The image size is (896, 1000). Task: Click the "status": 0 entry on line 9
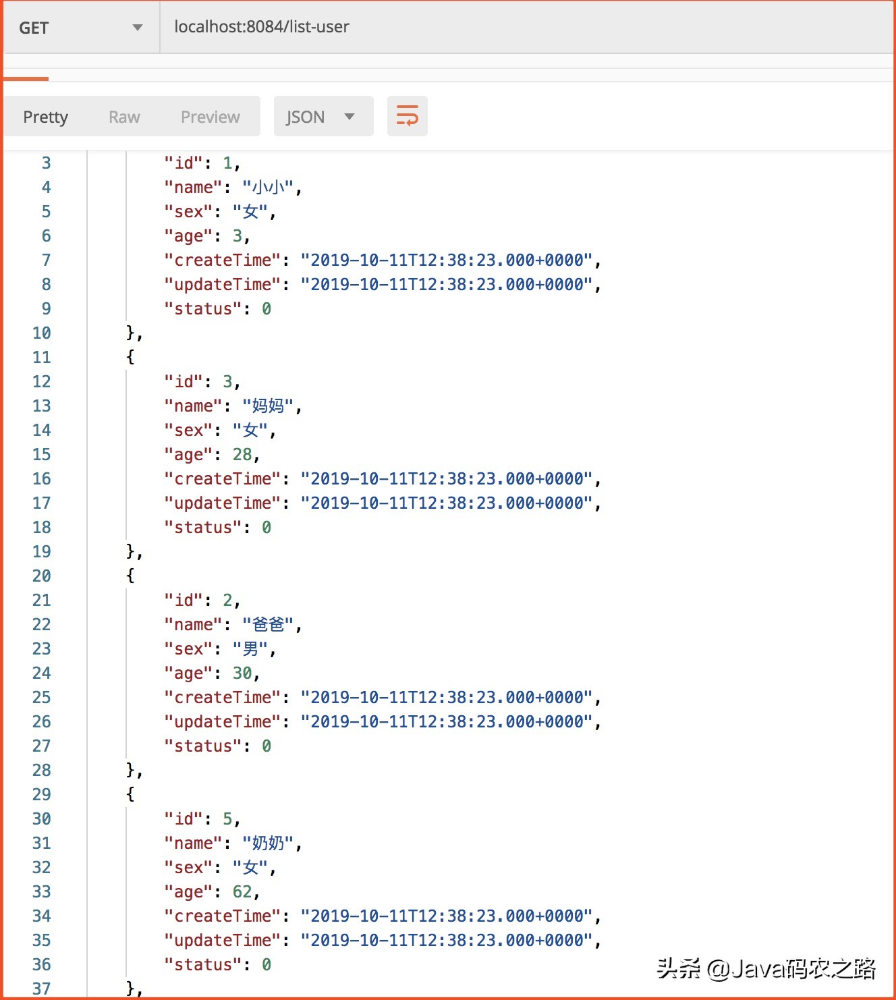pyautogui.click(x=217, y=309)
